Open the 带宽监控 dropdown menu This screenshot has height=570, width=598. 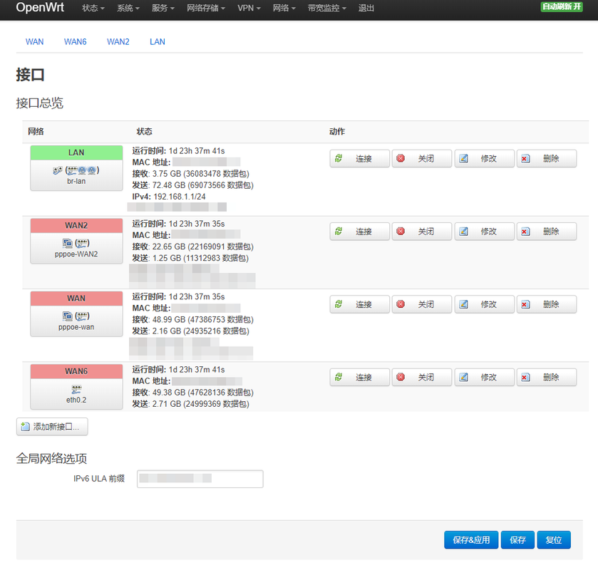coord(327,8)
